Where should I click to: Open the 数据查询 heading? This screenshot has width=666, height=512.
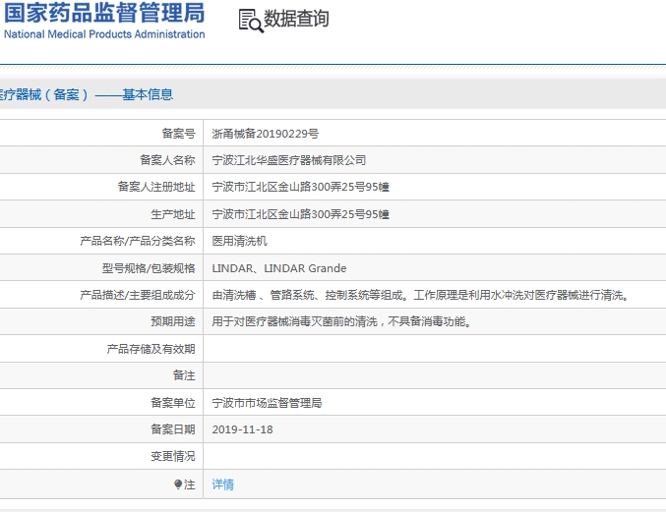(x=296, y=19)
